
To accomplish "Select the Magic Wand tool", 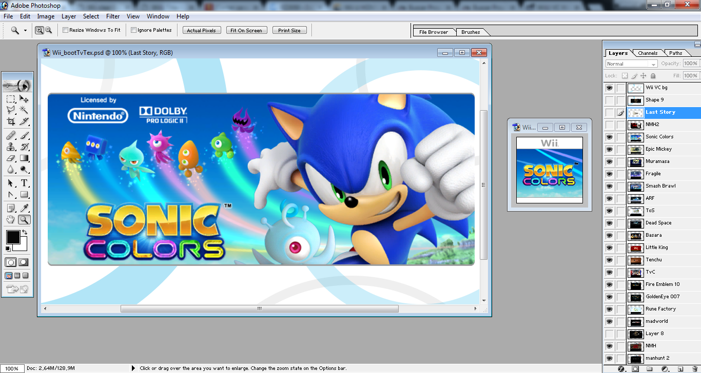I will (x=24, y=110).
